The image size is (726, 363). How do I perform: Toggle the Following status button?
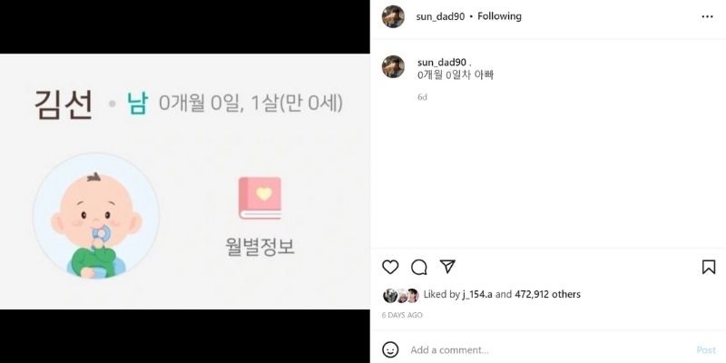tap(499, 16)
